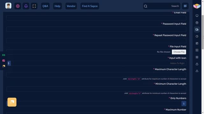Viewport: 204px width, 114px height.
Task: Click into Minimum Character Length input
Action: 96,89
